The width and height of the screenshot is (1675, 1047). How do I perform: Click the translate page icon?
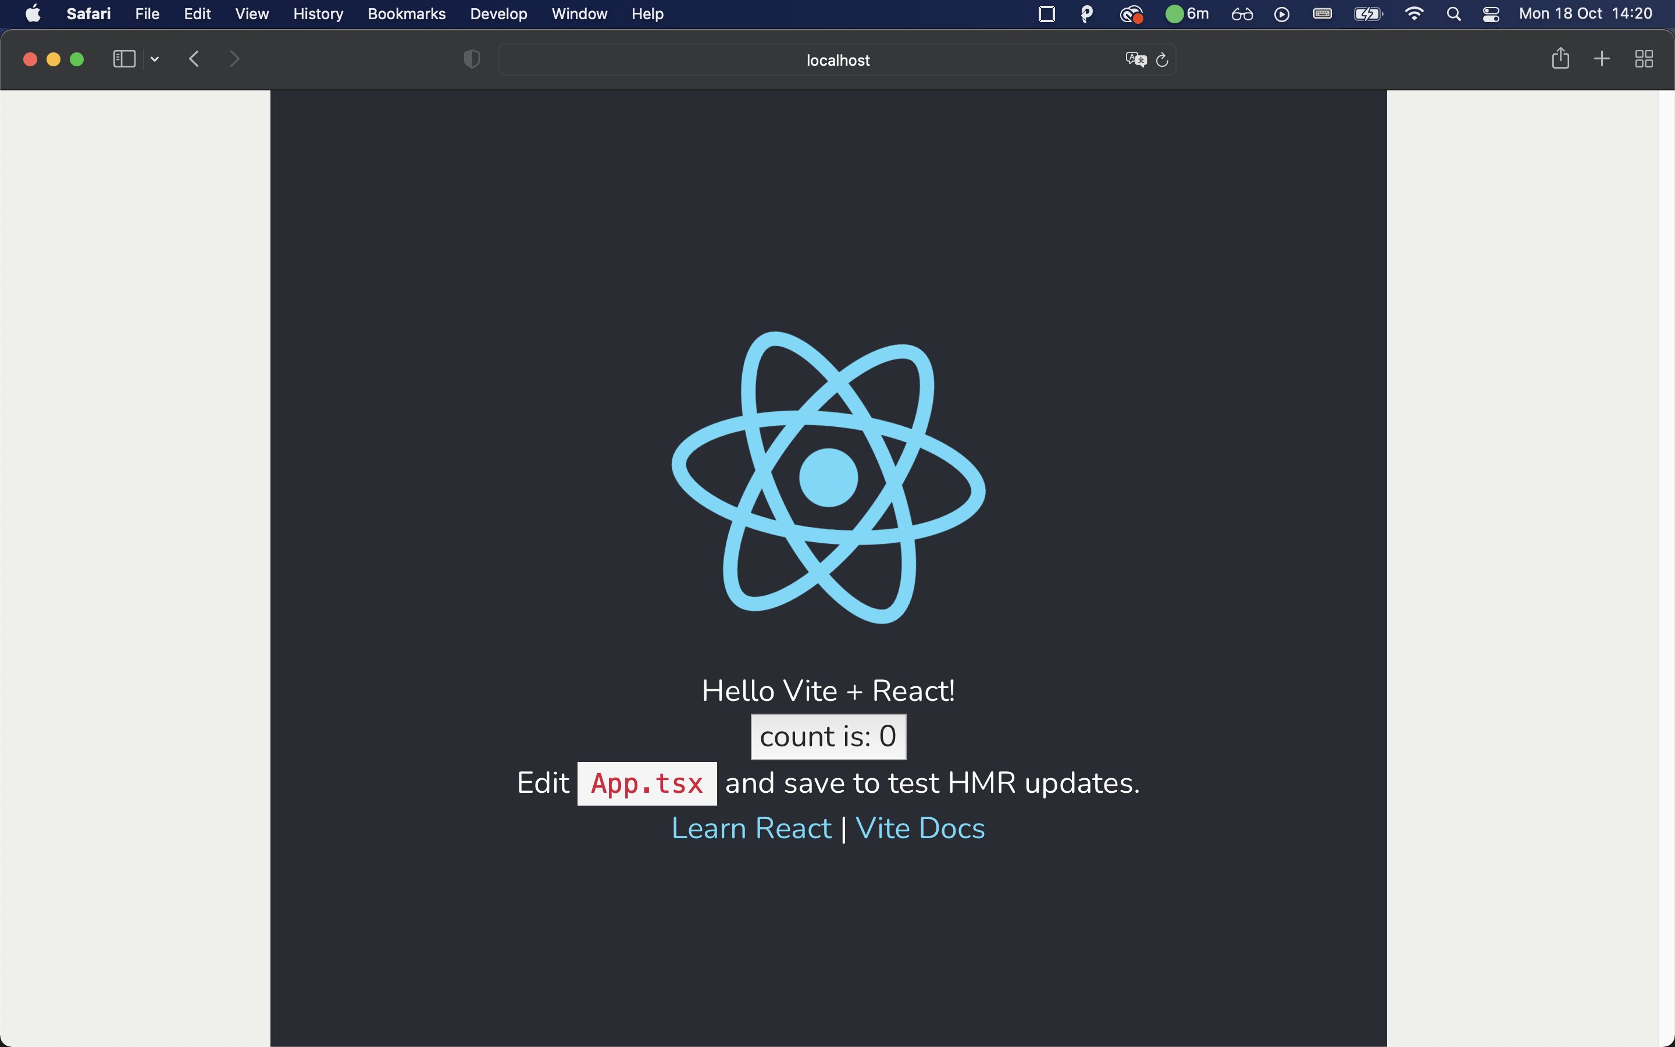click(1135, 59)
